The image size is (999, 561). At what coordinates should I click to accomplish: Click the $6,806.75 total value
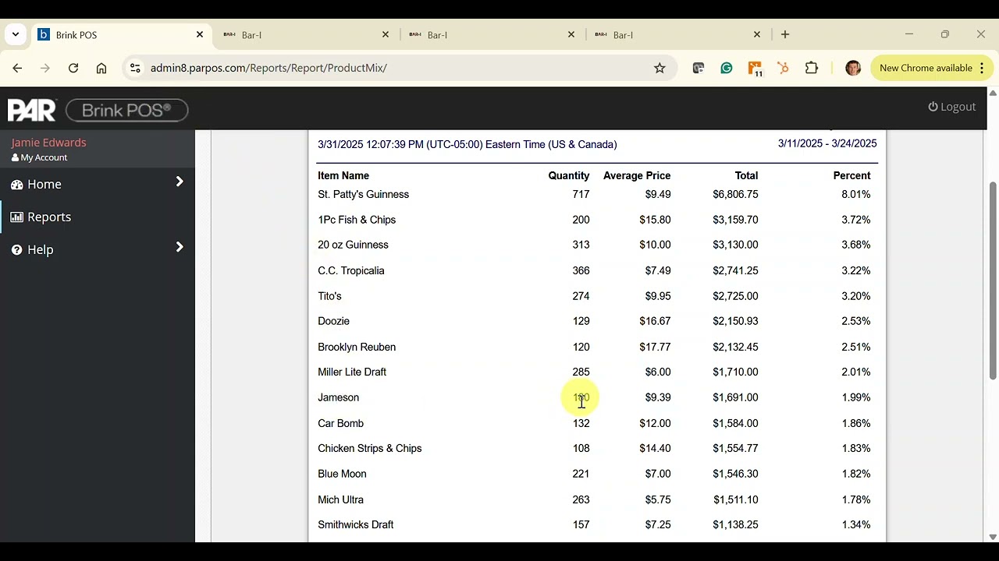pyautogui.click(x=735, y=195)
